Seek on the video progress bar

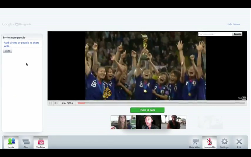coord(161,103)
